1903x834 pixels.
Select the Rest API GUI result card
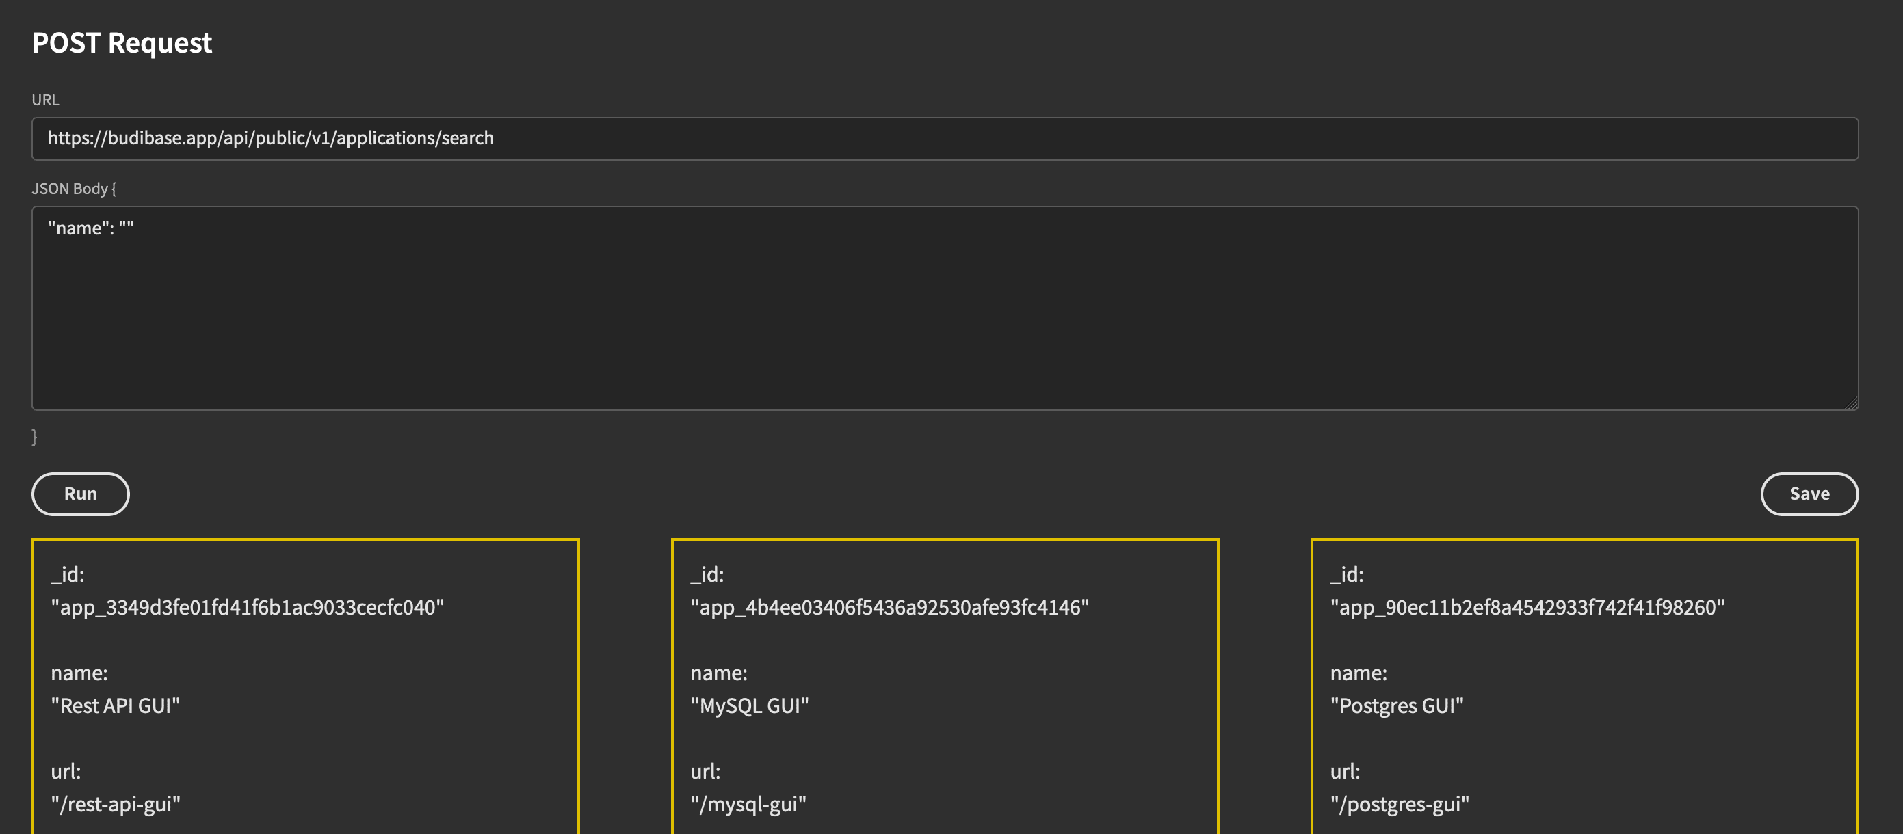(305, 686)
